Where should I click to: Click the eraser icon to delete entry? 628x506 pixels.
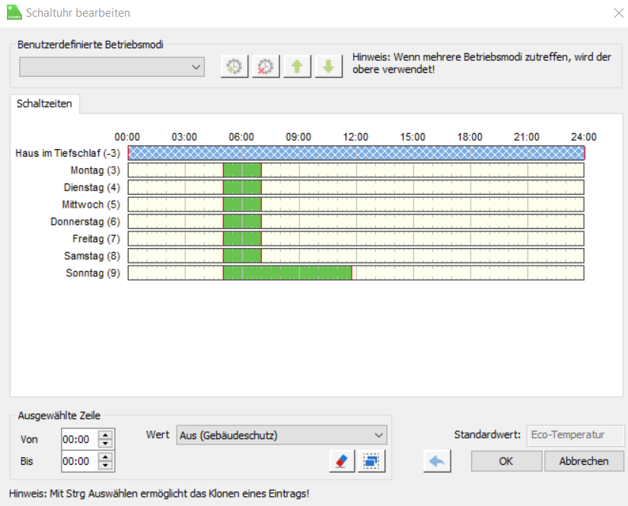pyautogui.click(x=342, y=461)
